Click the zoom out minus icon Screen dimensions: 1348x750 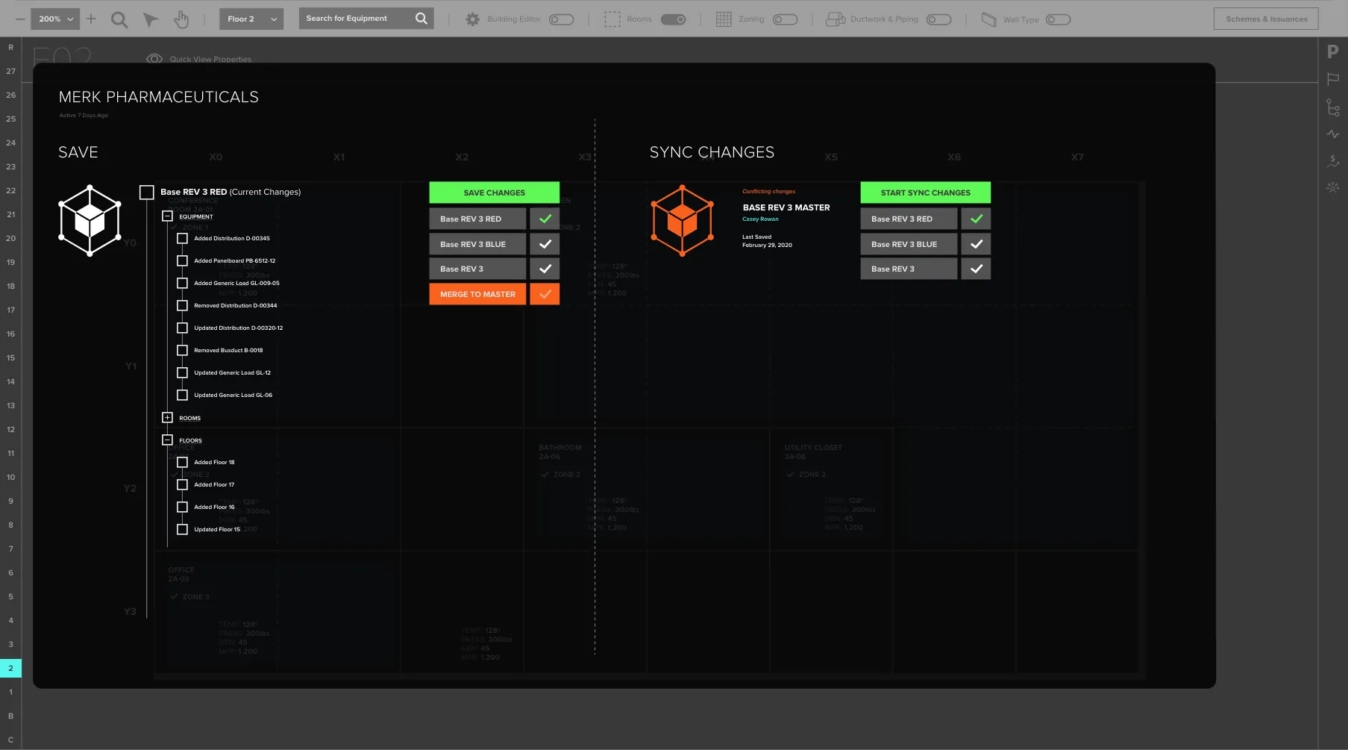click(x=19, y=19)
